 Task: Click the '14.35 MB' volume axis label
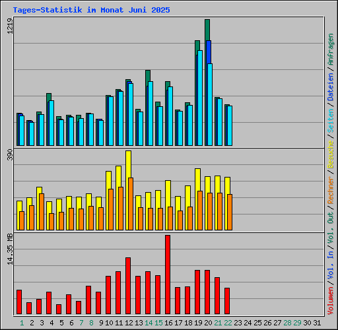pyautogui.click(x=10, y=249)
